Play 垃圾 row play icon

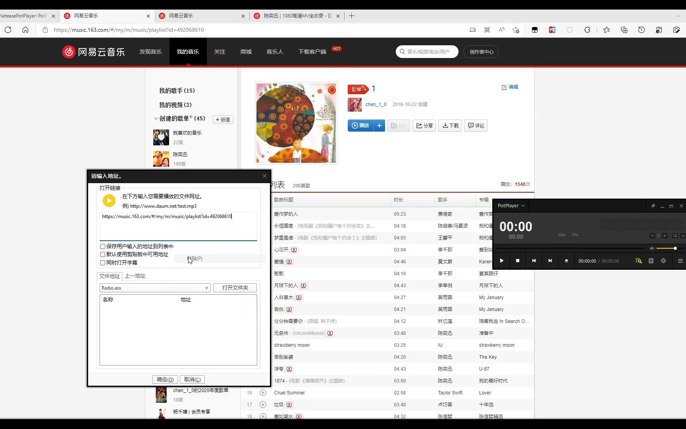[x=263, y=405]
